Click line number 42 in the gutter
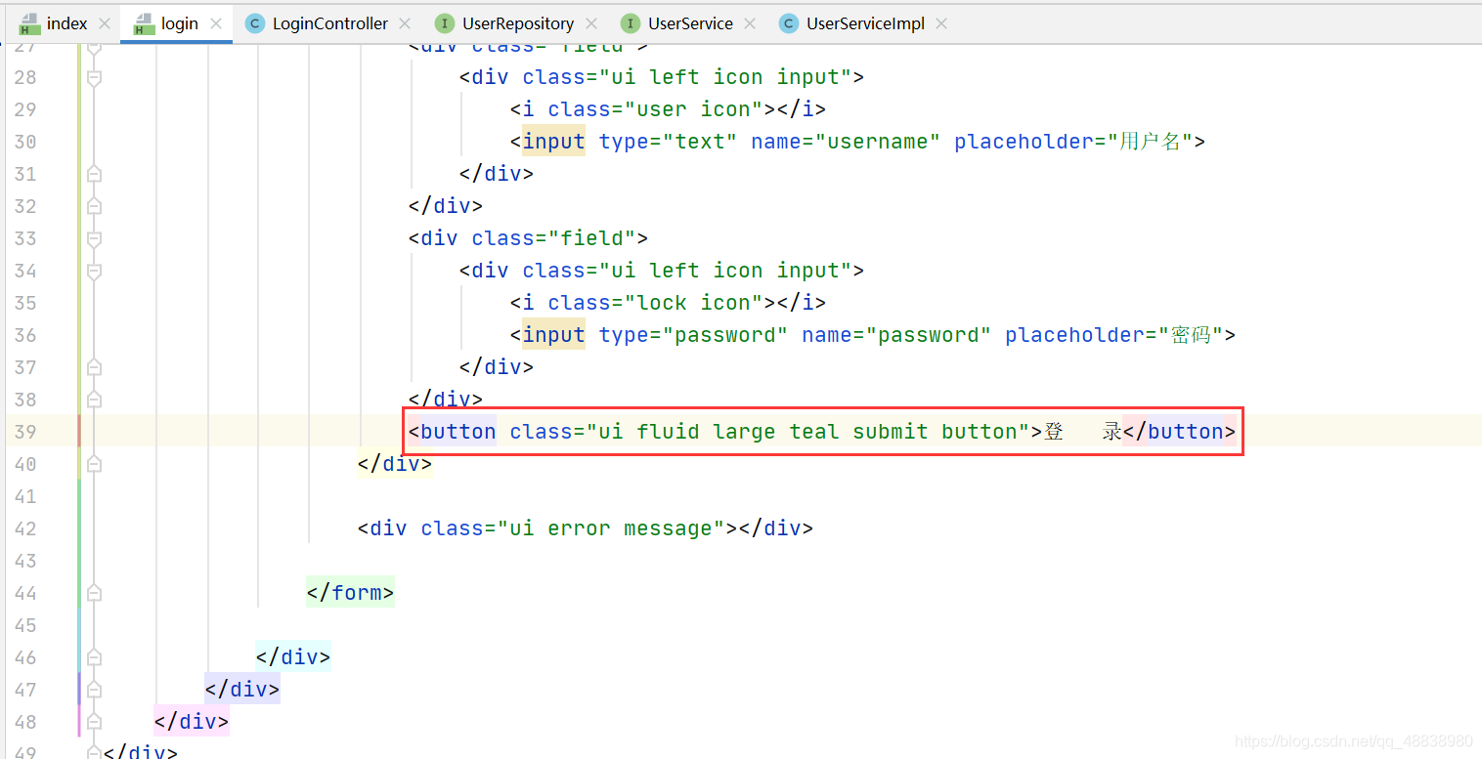This screenshot has height=759, width=1482. [25, 528]
